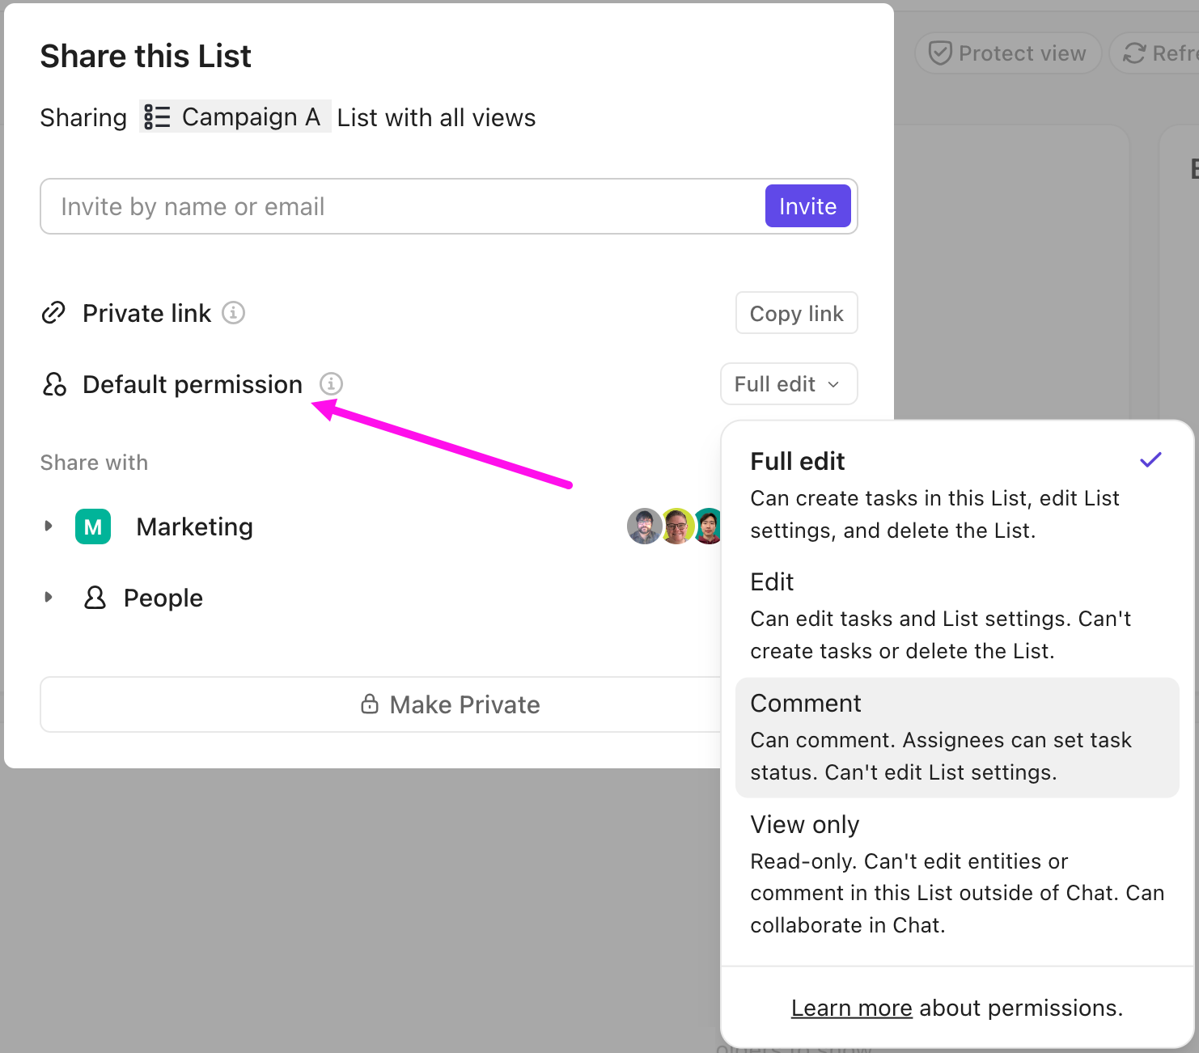
Task: Click the Default permission info icon
Action: [331, 383]
